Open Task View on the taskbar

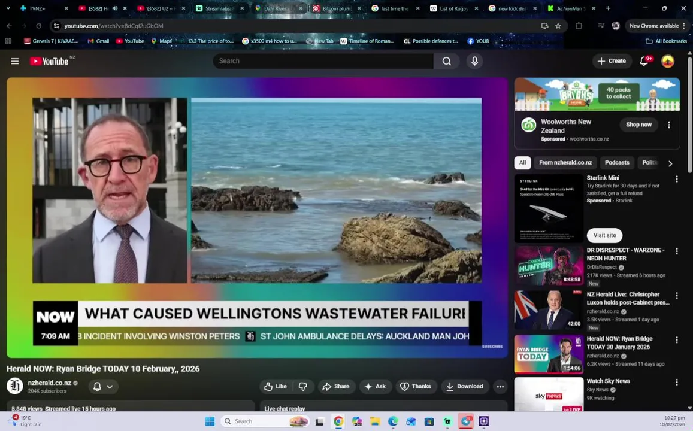point(319,421)
